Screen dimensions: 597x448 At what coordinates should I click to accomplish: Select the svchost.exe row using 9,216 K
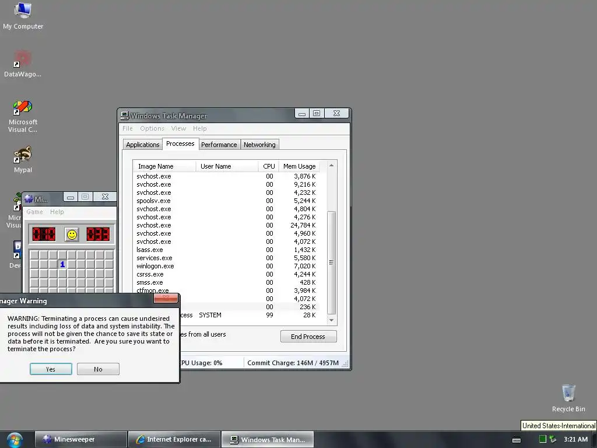click(x=226, y=184)
